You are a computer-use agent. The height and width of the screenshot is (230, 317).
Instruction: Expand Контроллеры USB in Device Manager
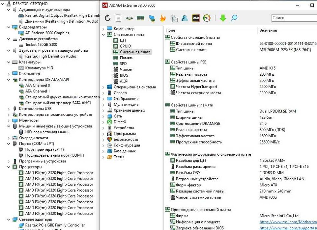(x=9, y=109)
